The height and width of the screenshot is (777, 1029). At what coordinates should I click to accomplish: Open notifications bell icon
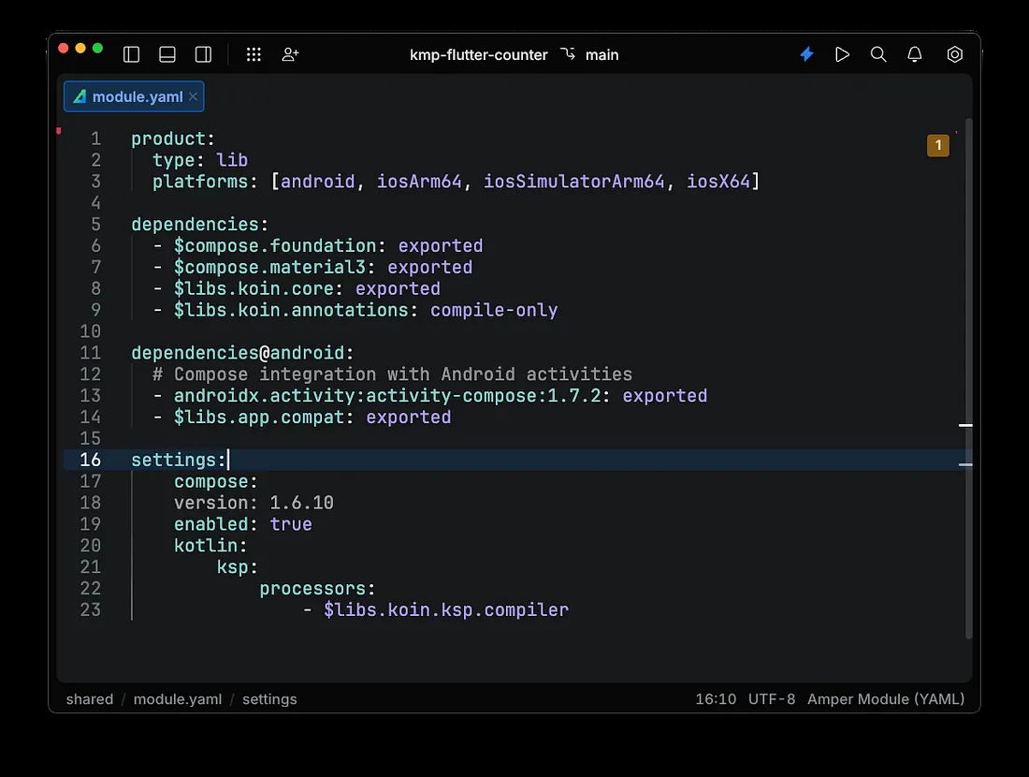(x=914, y=54)
